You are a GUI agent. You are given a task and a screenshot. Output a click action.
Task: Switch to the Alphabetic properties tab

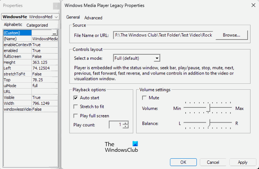pyautogui.click(x=13, y=25)
